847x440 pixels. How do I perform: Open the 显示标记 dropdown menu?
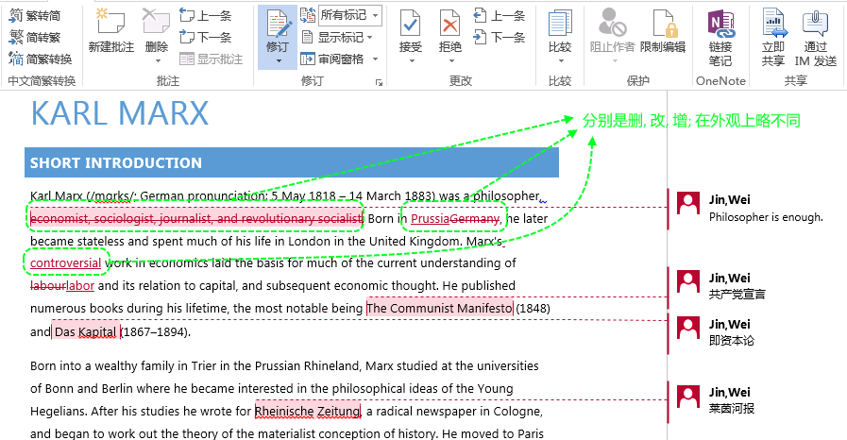(336, 37)
